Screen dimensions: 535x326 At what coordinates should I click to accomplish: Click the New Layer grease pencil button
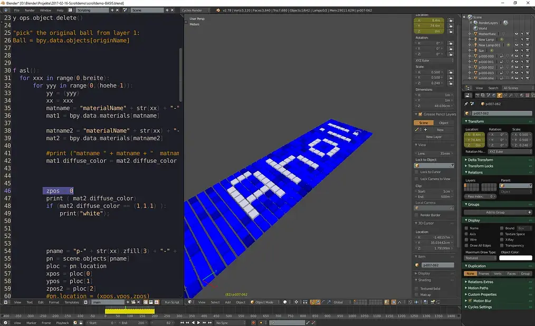(434, 137)
